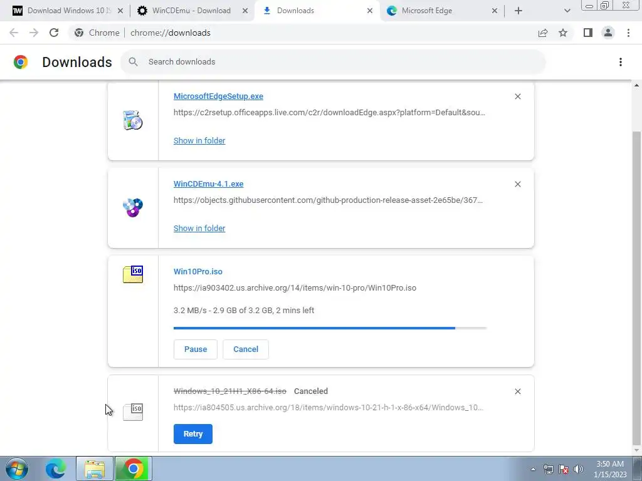
Task: Cancel the Win10Pro.iso download
Action: click(x=246, y=349)
